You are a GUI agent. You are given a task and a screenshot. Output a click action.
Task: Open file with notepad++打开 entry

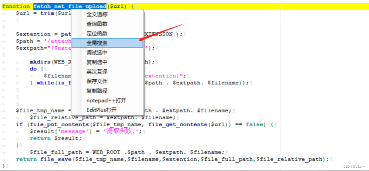click(106, 100)
